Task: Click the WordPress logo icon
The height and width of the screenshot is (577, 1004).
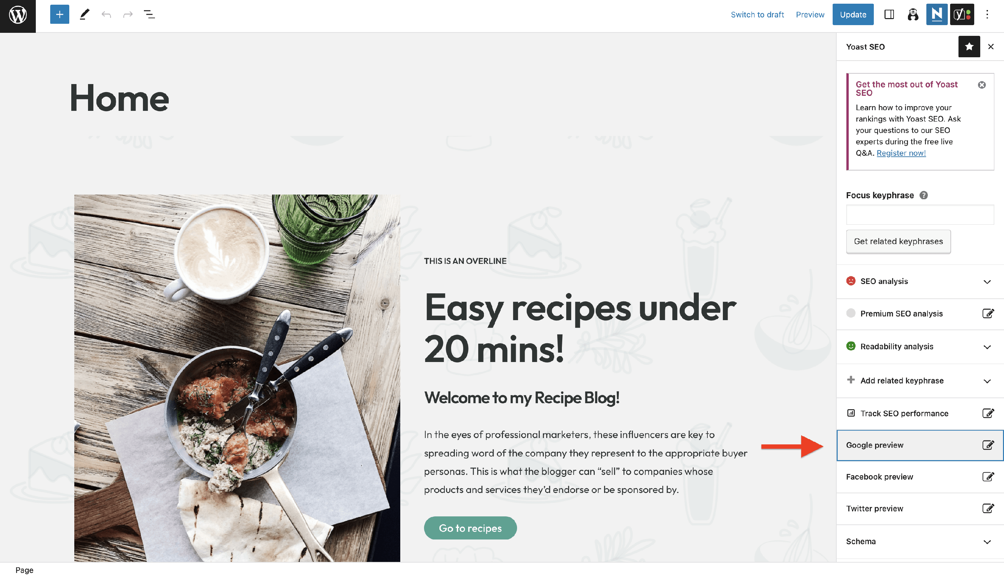Action: tap(18, 15)
